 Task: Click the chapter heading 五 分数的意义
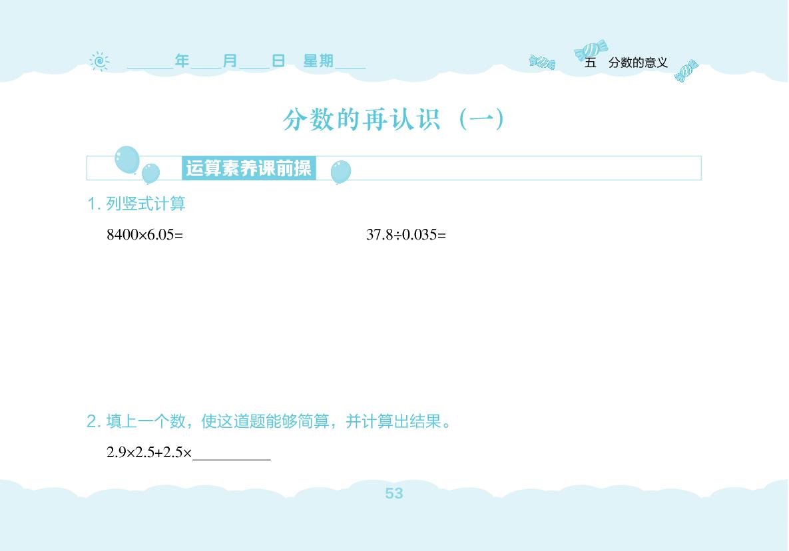click(x=626, y=63)
